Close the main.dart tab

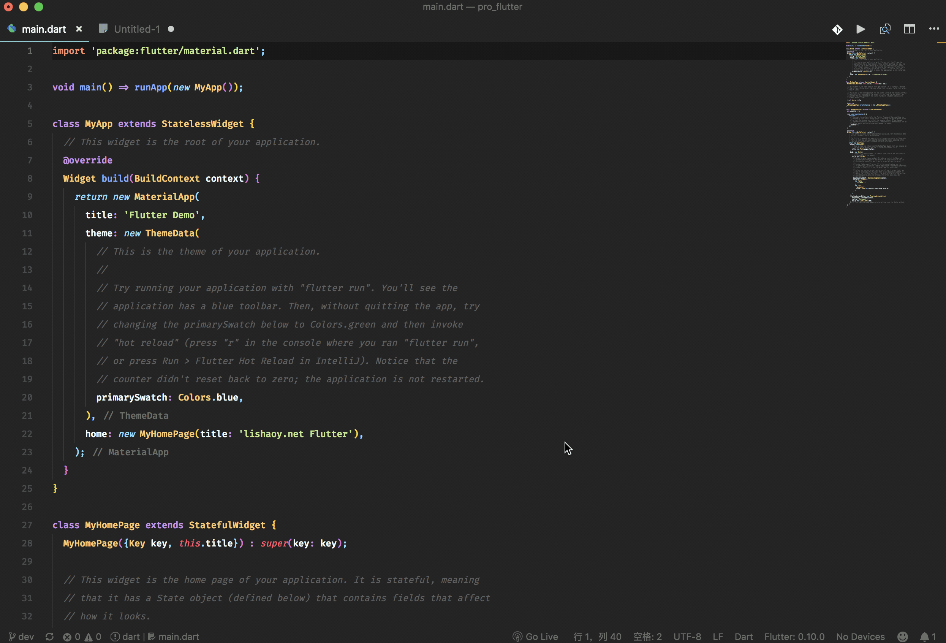(79, 29)
